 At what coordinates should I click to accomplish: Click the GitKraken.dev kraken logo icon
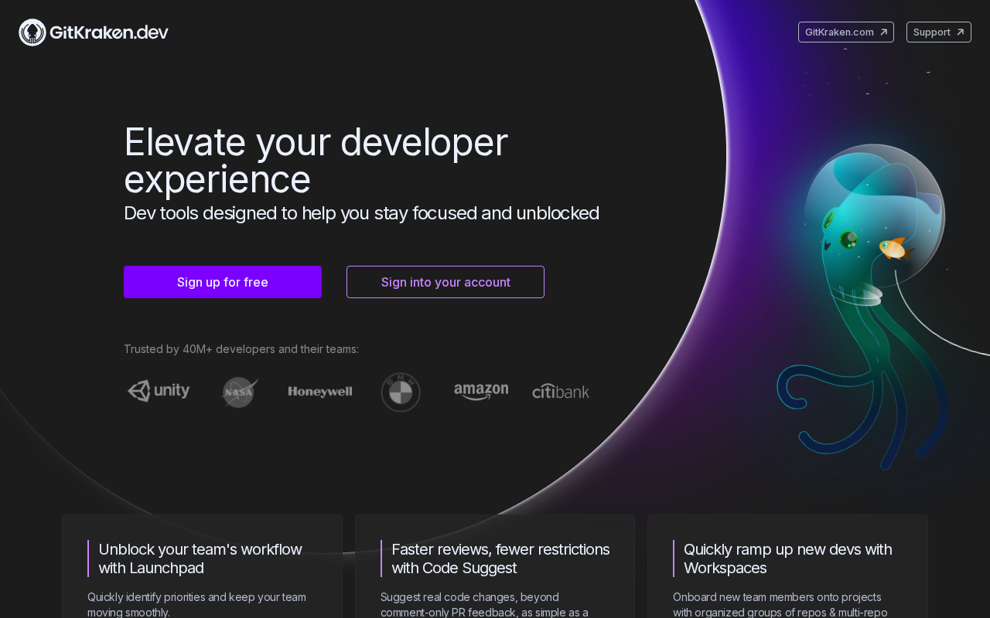(x=32, y=32)
